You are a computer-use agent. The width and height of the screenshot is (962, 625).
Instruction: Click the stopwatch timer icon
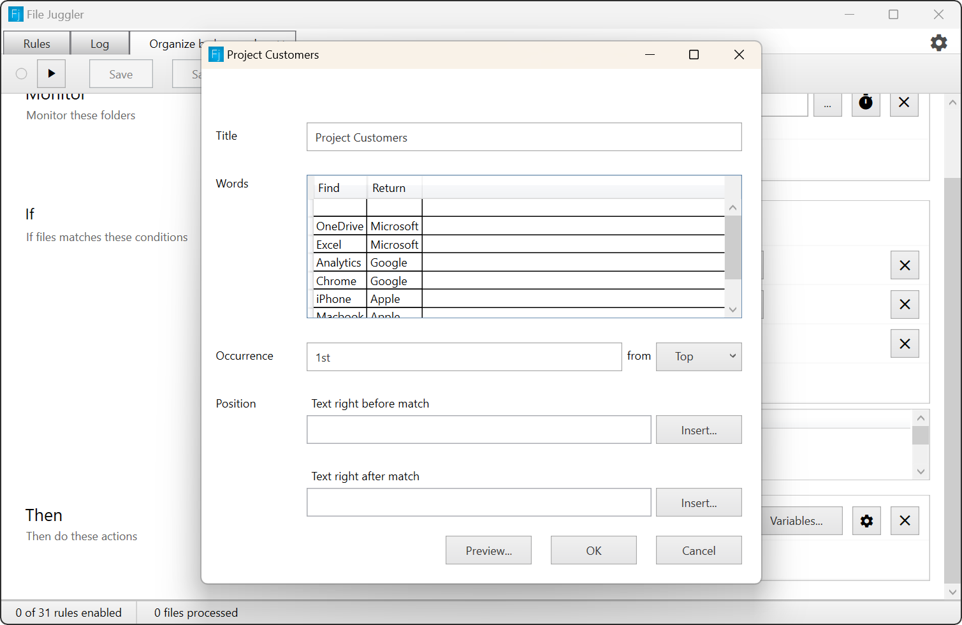(x=866, y=103)
